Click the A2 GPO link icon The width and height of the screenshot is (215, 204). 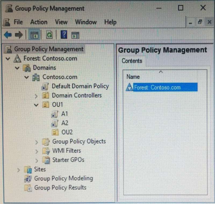point(55,123)
